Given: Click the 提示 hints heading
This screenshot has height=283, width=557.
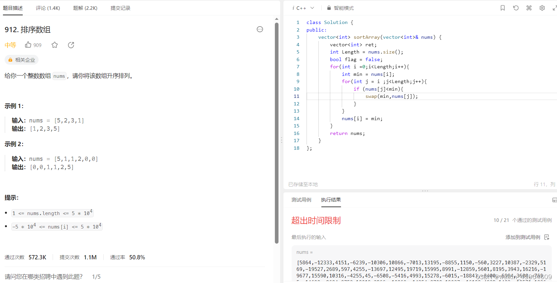Looking at the screenshot, I should pos(12,198).
